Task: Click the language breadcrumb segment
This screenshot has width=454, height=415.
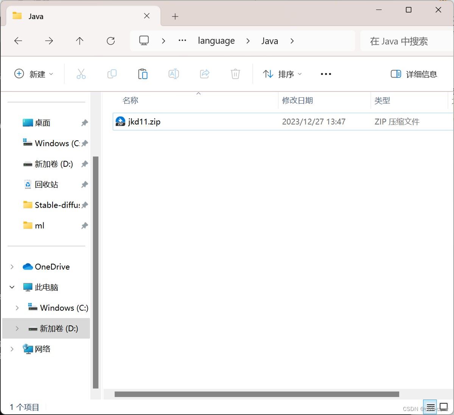Action: (x=216, y=41)
